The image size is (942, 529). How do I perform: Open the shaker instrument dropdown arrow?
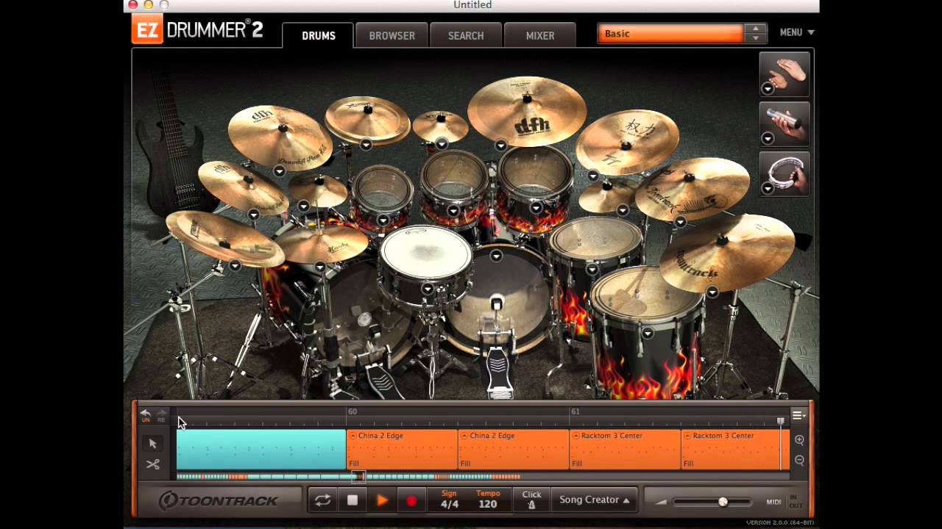coord(767,139)
